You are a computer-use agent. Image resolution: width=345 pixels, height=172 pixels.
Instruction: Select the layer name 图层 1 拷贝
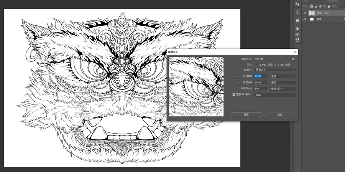[322, 13]
